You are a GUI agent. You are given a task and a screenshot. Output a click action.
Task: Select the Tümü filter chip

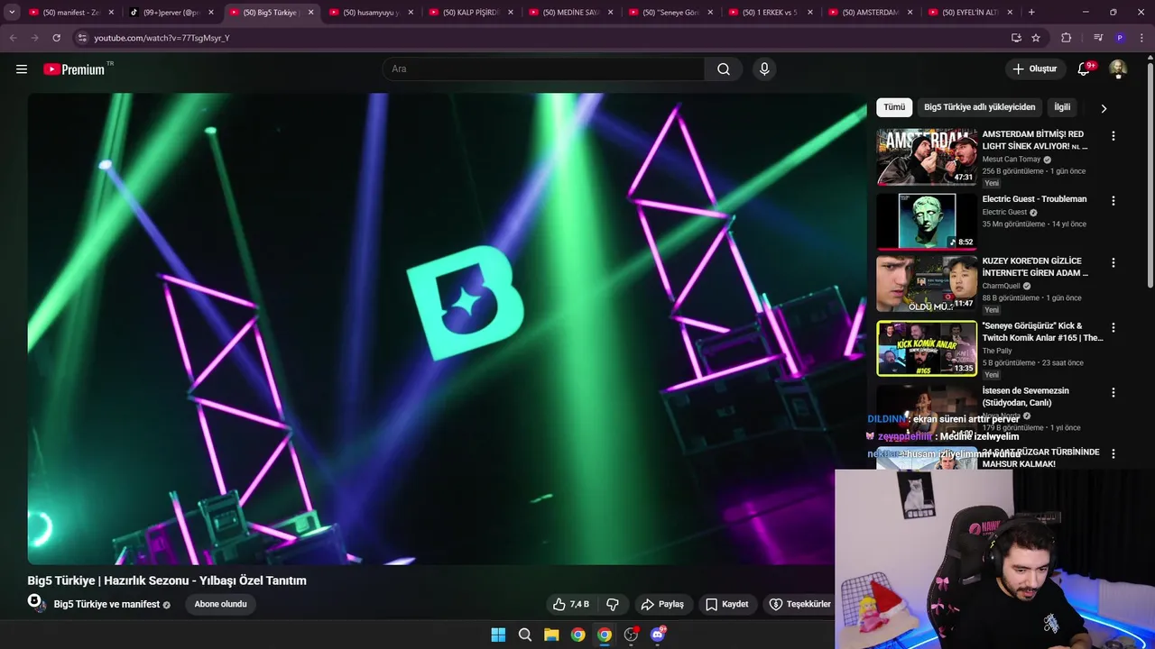[894, 107]
